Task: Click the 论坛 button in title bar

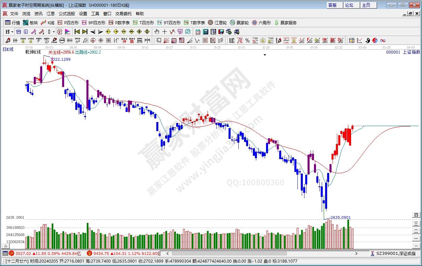Action: tap(349, 5)
